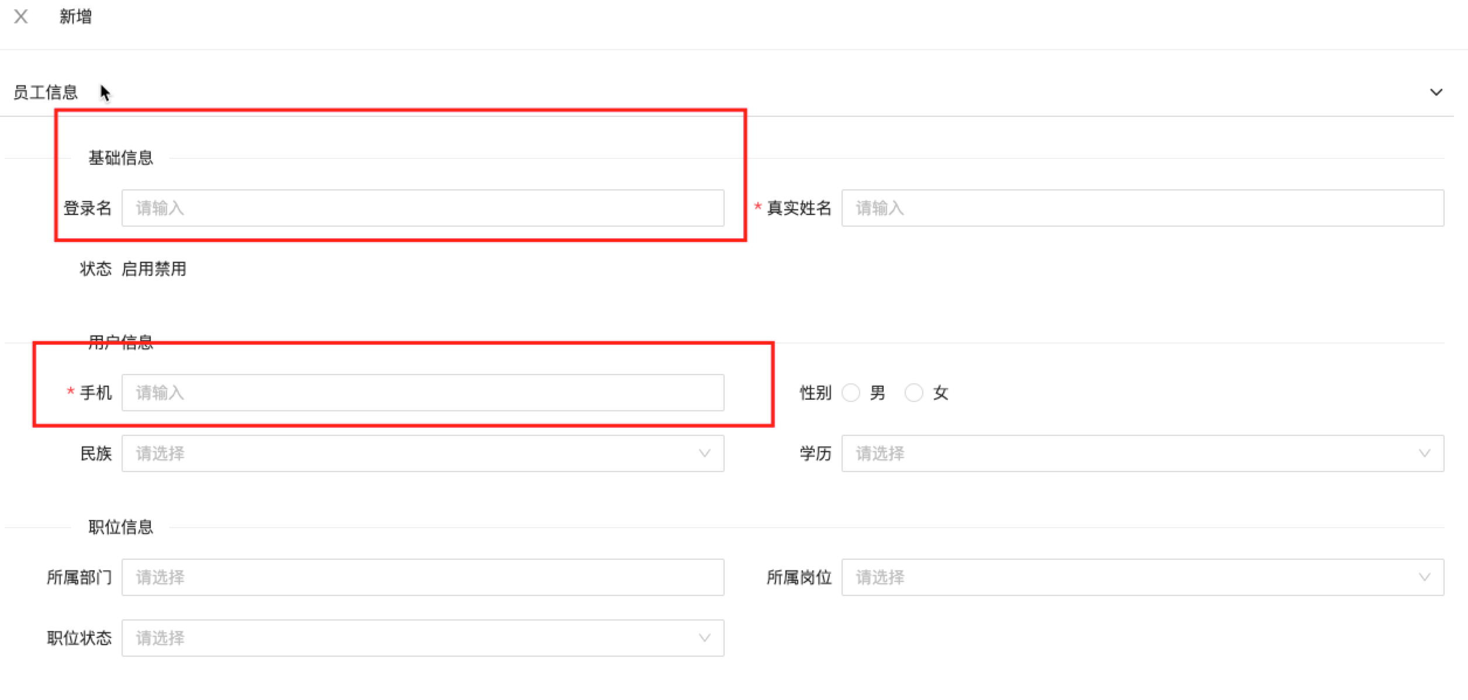
Task: Click the 学历 dropdown arrow icon
Action: tap(1425, 453)
